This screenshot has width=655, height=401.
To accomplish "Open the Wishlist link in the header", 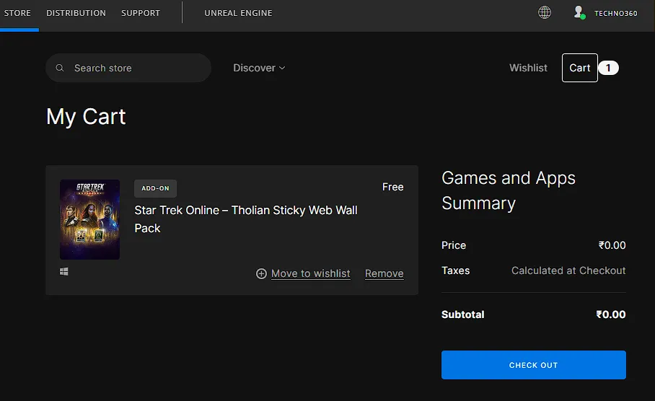I will tap(528, 68).
